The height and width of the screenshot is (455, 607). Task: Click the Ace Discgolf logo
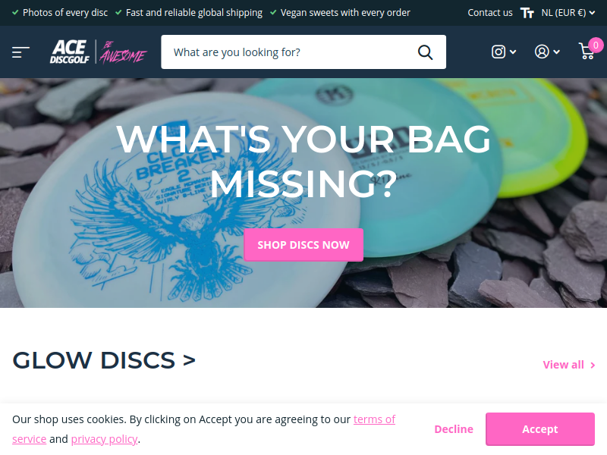(x=70, y=52)
